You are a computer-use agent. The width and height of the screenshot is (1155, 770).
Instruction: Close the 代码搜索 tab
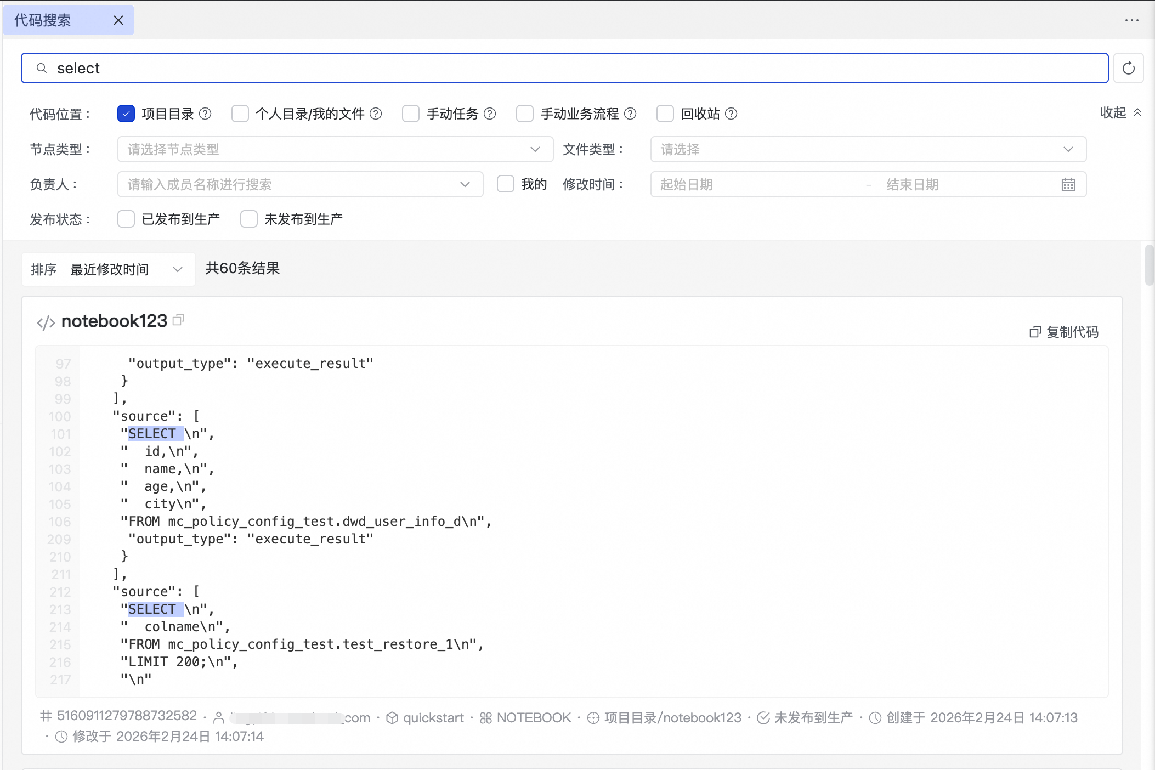click(x=118, y=20)
